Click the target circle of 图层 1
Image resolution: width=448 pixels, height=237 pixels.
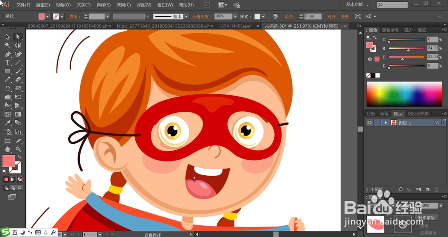point(437,123)
